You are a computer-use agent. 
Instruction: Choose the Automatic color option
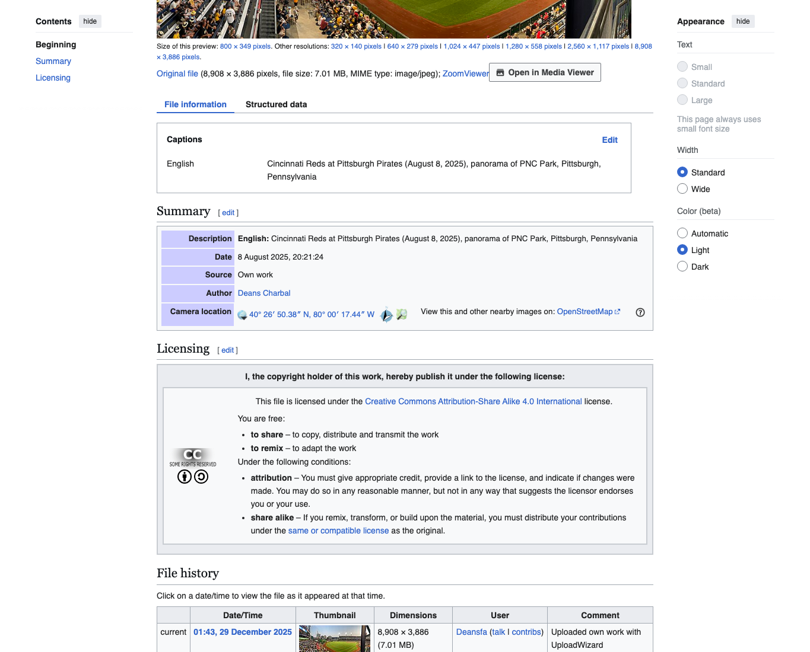click(682, 233)
